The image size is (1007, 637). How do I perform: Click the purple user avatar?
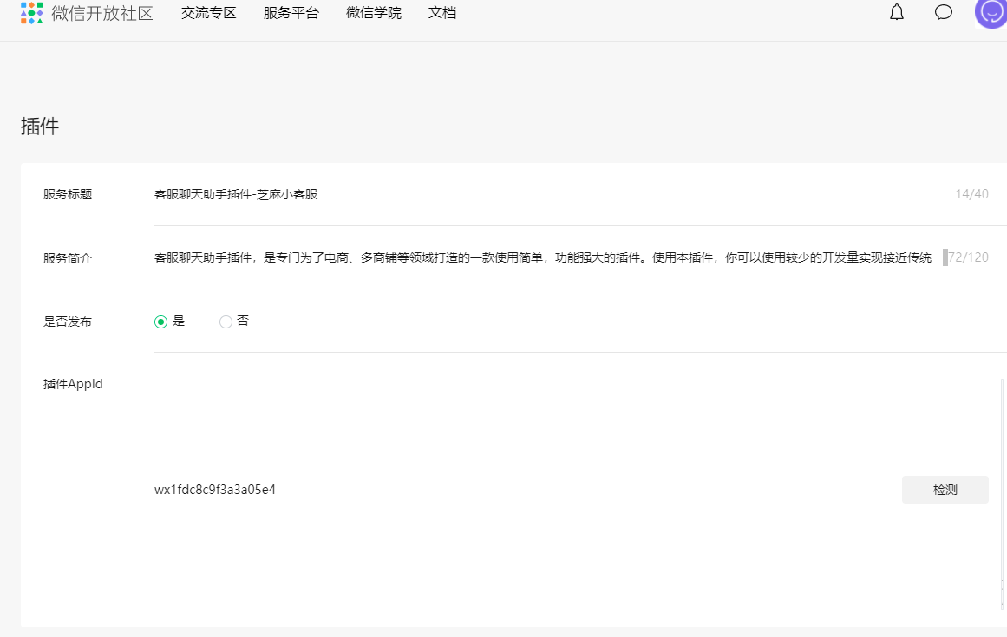pyautogui.click(x=991, y=12)
